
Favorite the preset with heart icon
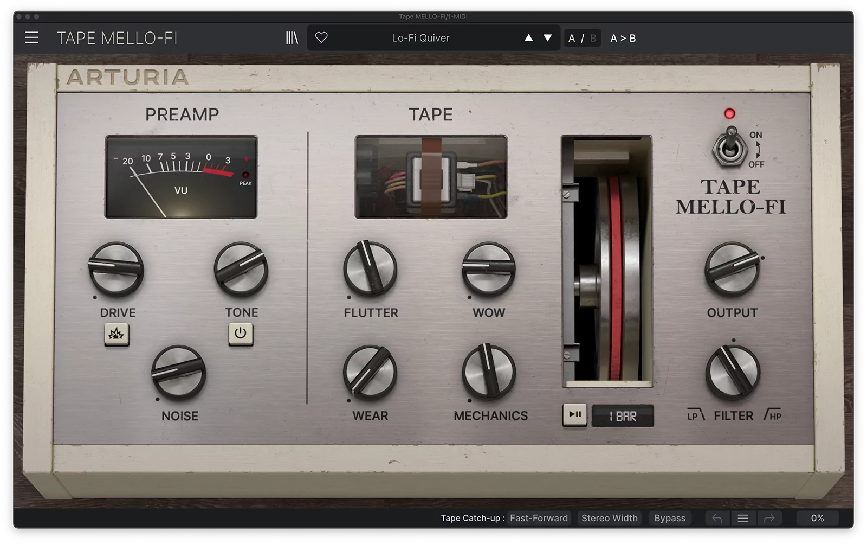click(x=321, y=38)
